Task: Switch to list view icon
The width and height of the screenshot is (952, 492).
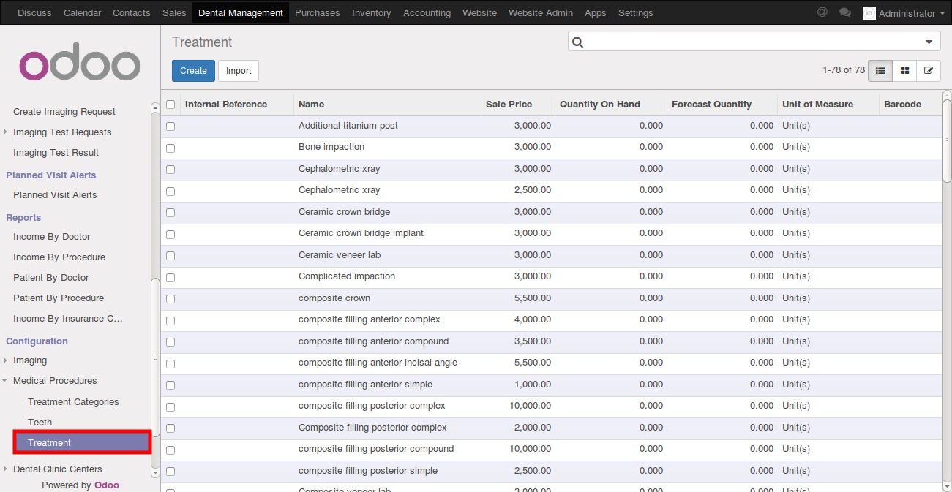Action: click(x=880, y=71)
